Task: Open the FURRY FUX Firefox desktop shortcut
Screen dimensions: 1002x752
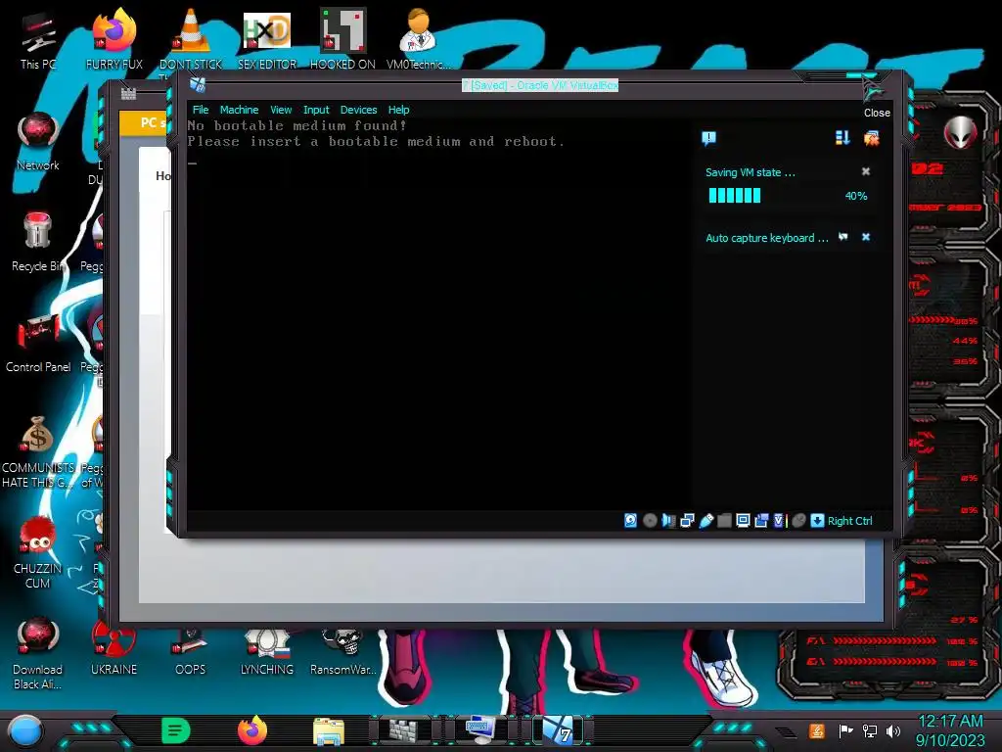Action: pos(114,40)
